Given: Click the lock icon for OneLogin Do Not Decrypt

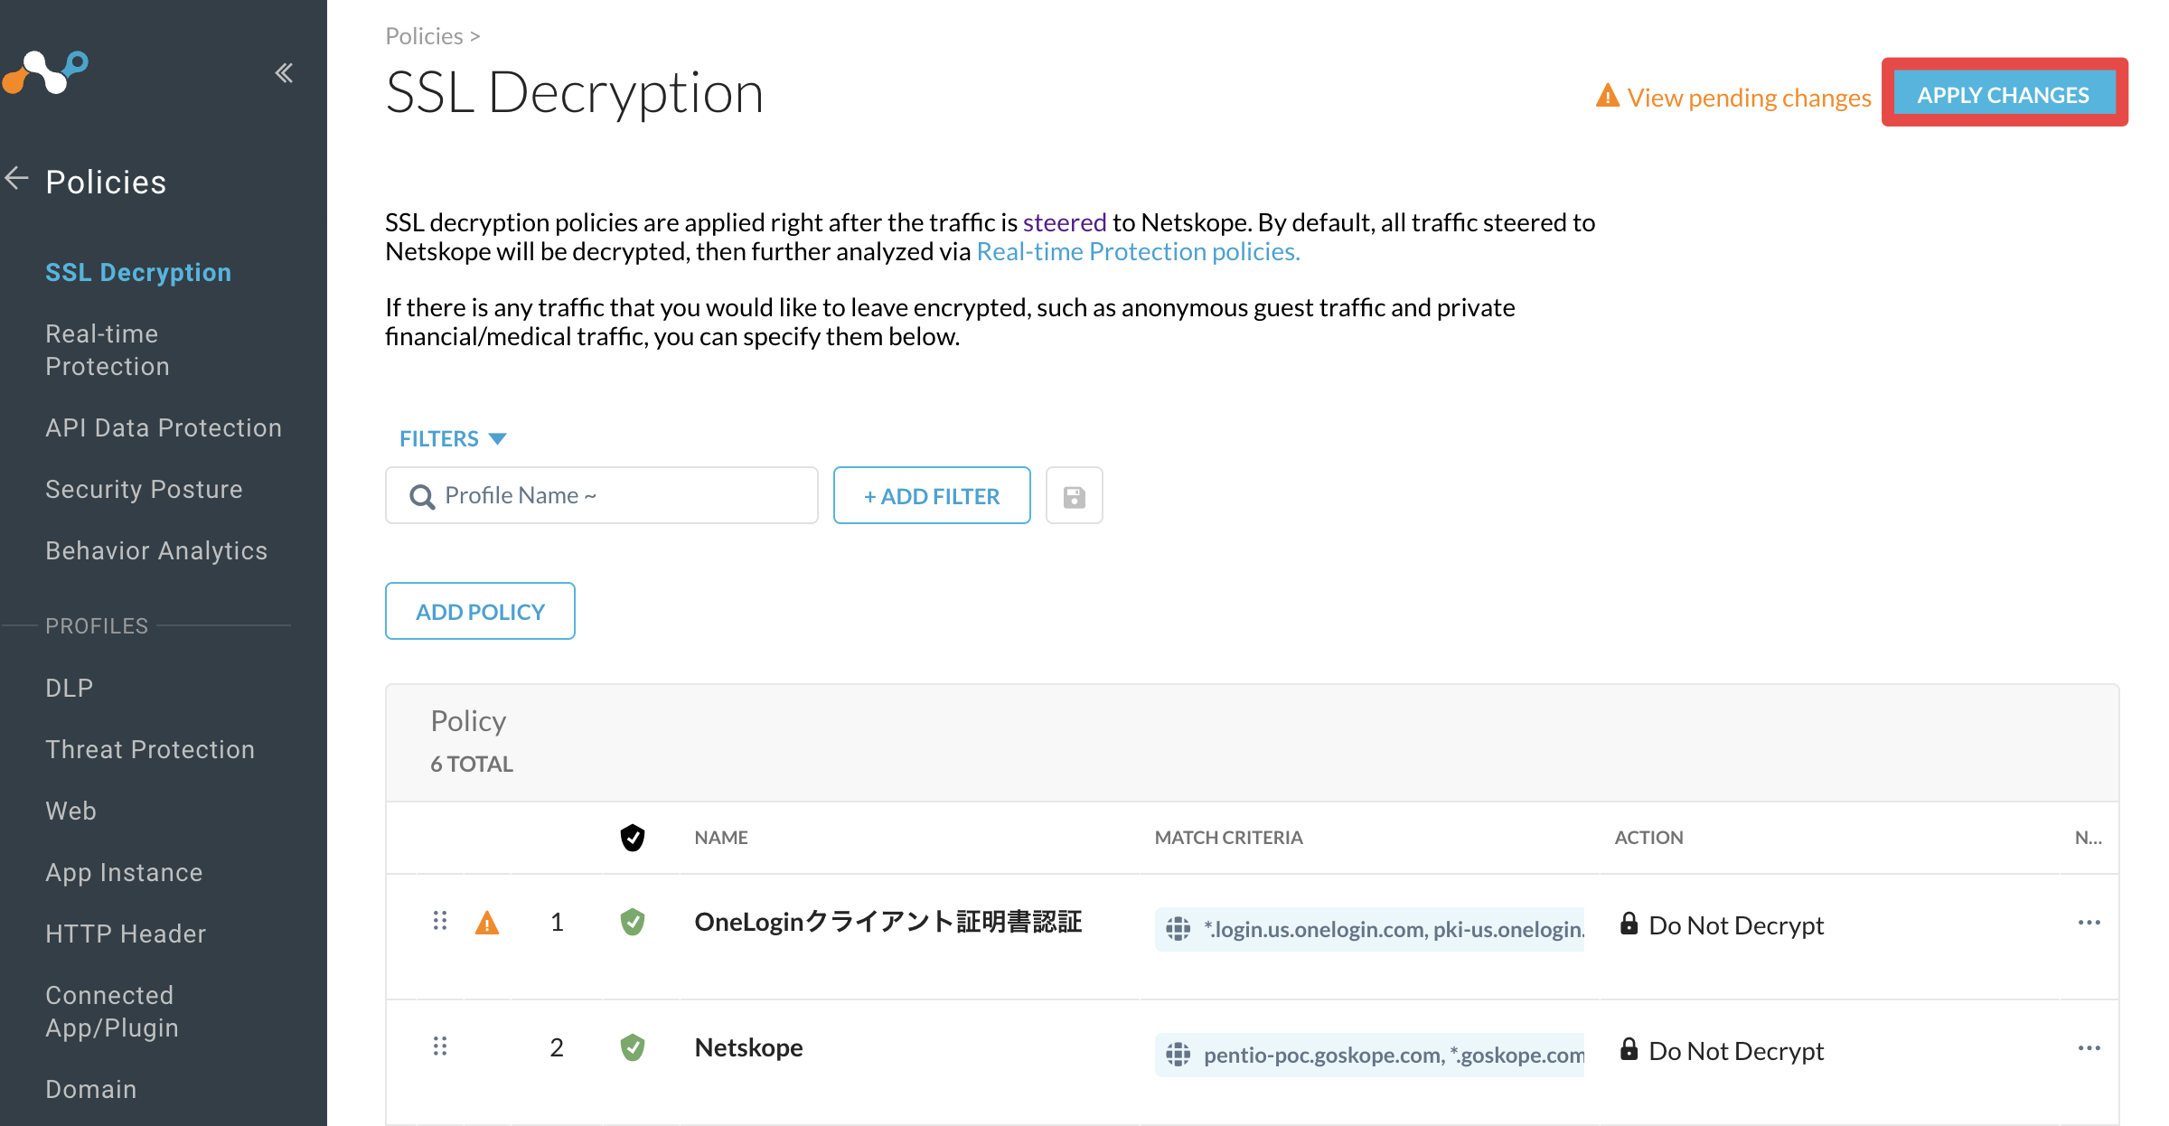Looking at the screenshot, I should pyautogui.click(x=1629, y=924).
